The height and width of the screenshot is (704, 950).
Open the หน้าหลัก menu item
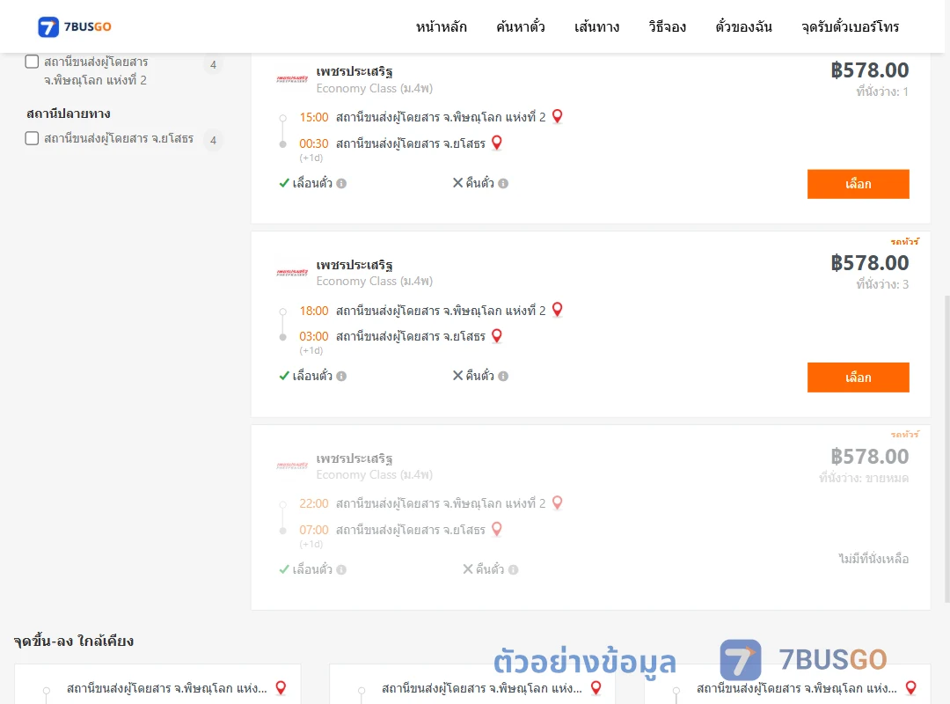[x=441, y=26]
